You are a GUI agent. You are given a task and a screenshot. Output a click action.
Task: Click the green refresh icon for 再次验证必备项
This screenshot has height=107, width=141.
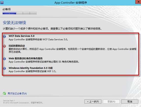(x=4, y=94)
